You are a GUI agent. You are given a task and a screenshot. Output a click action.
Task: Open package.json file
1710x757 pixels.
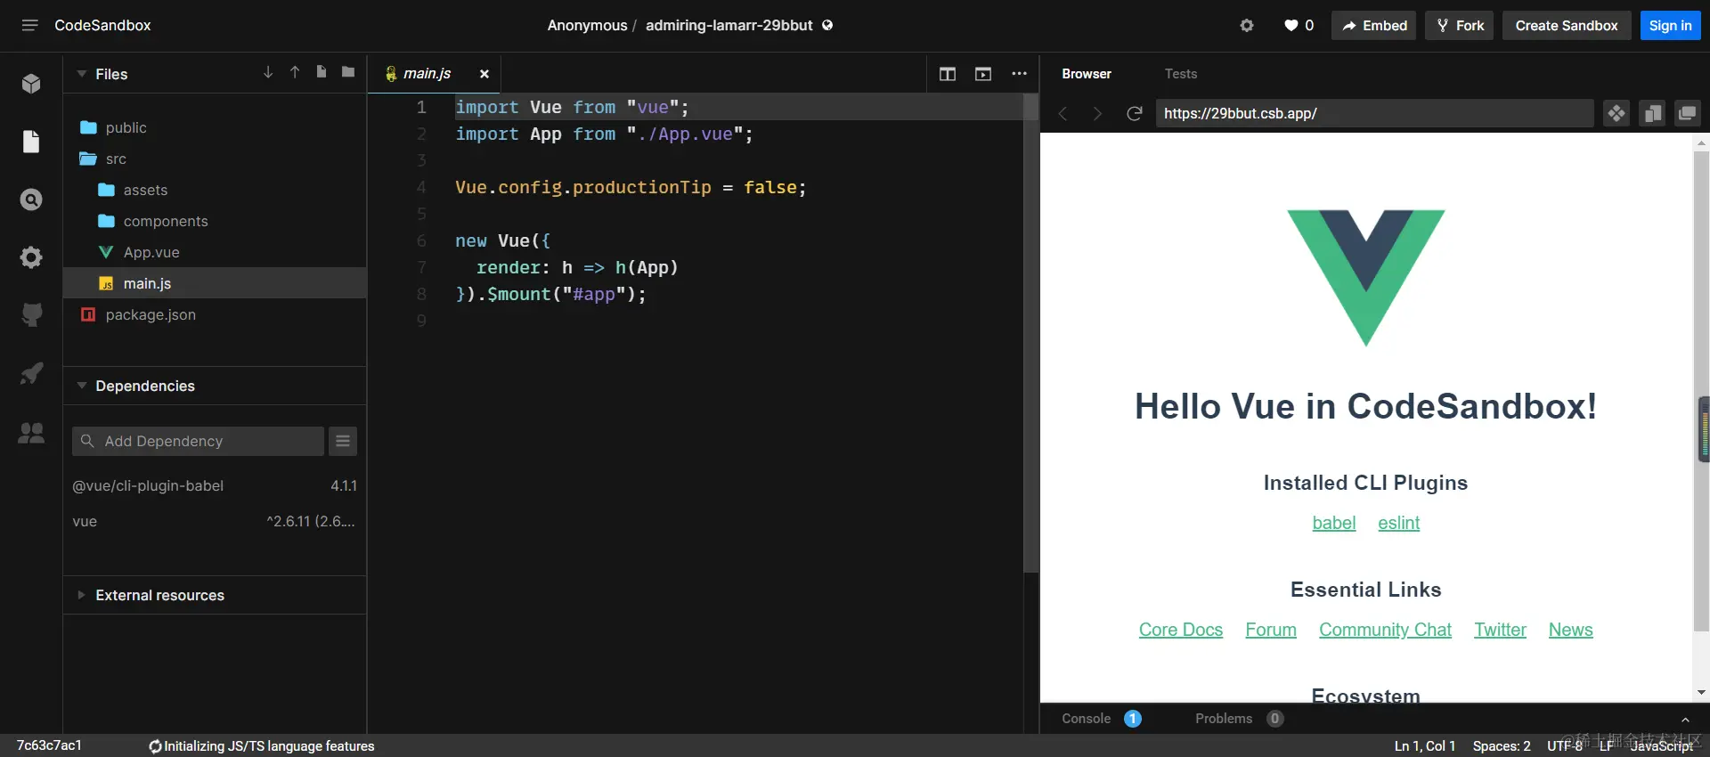pos(215,314)
